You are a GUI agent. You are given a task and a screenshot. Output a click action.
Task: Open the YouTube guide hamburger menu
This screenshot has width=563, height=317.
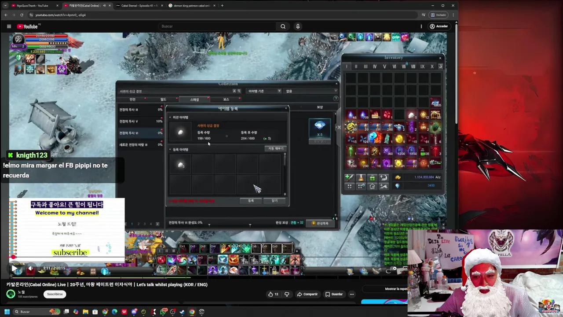[x=9, y=26]
